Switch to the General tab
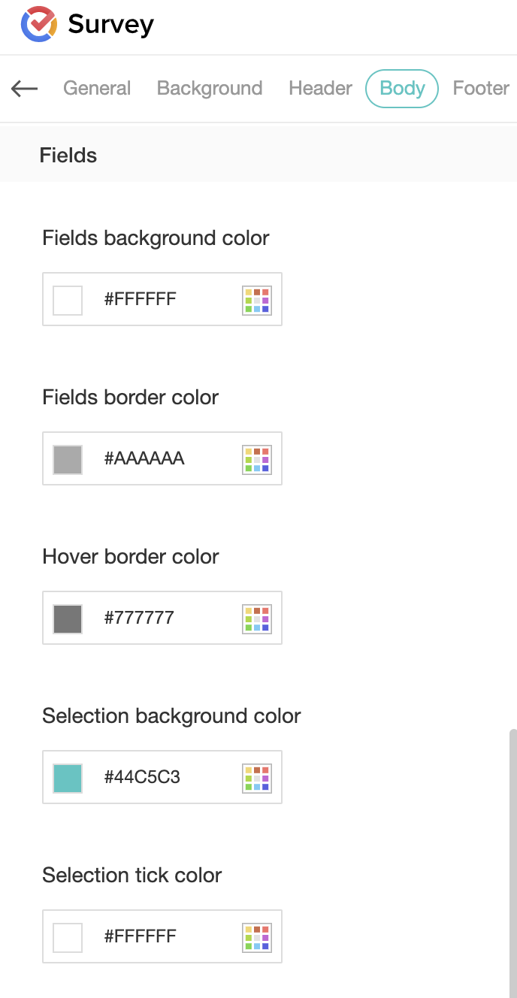 [x=97, y=89]
